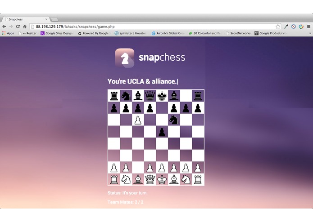This screenshot has width=313, height=222.
Task: Select the white bishop on c1
Action: (138, 180)
